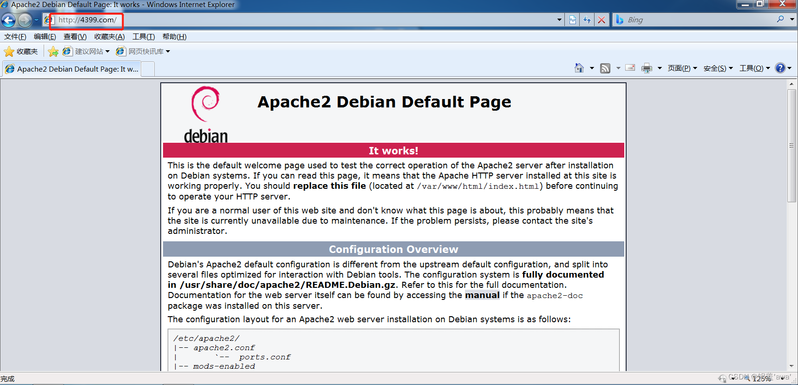Open the 文件(F) menu

point(15,37)
